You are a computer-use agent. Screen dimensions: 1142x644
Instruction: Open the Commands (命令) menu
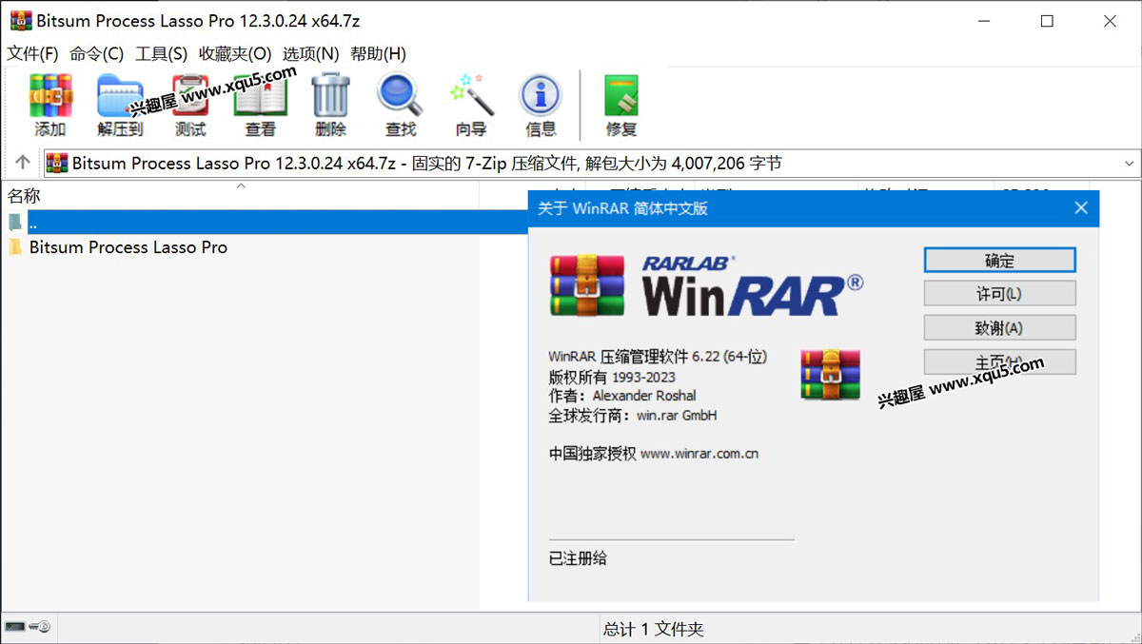(x=96, y=53)
